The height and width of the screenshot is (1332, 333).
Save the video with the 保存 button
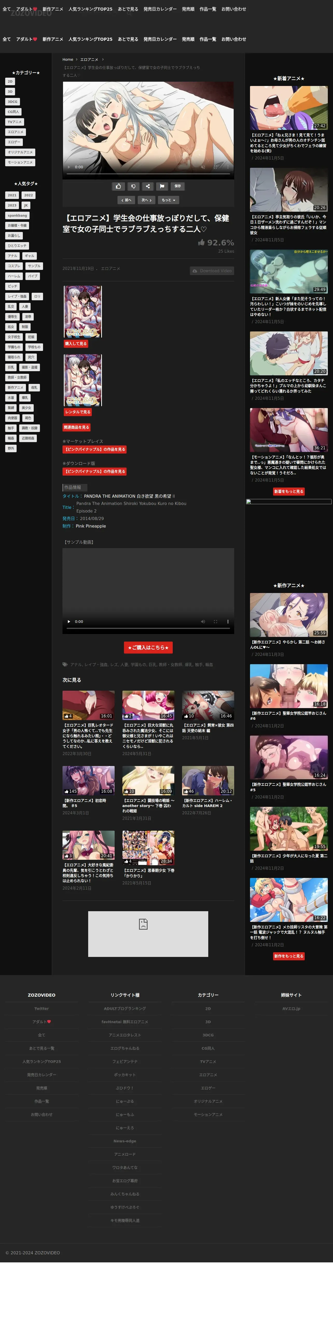178,186
